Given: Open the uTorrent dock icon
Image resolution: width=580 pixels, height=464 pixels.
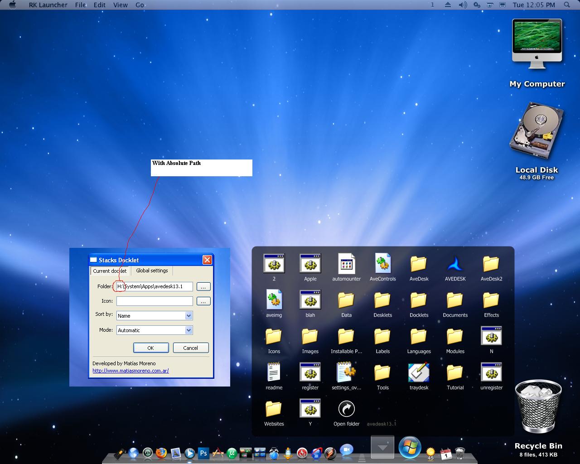Looking at the screenshot, I should coord(232,453).
